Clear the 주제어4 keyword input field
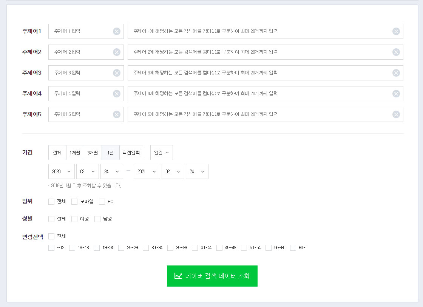The width and height of the screenshot is (423, 307). coord(116,93)
